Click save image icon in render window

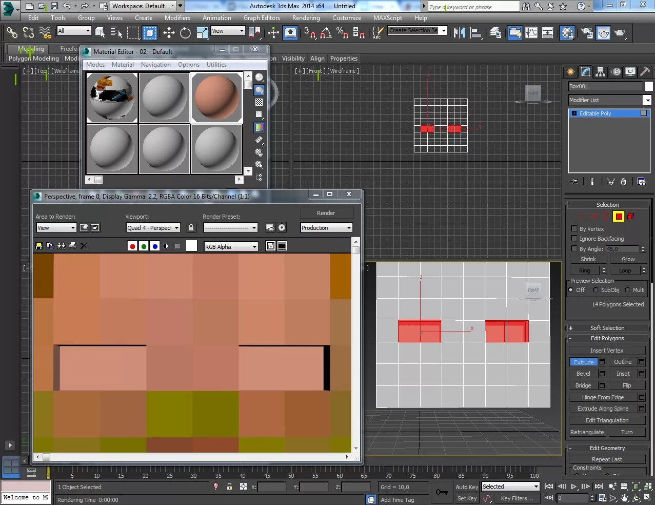pos(38,246)
